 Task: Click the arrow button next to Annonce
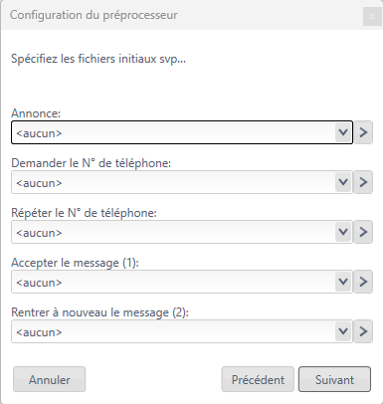tap(363, 132)
